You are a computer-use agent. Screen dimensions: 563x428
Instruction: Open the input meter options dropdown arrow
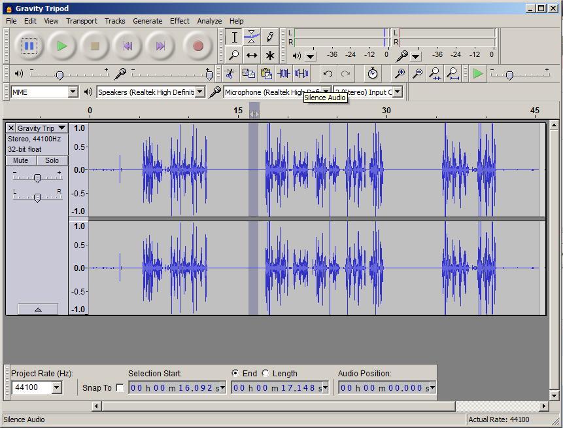point(415,56)
